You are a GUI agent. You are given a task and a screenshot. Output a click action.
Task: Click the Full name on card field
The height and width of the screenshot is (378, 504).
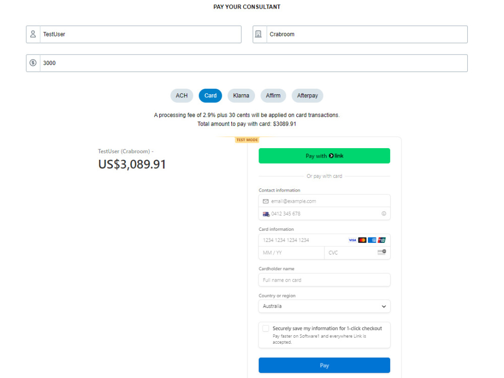[324, 280]
